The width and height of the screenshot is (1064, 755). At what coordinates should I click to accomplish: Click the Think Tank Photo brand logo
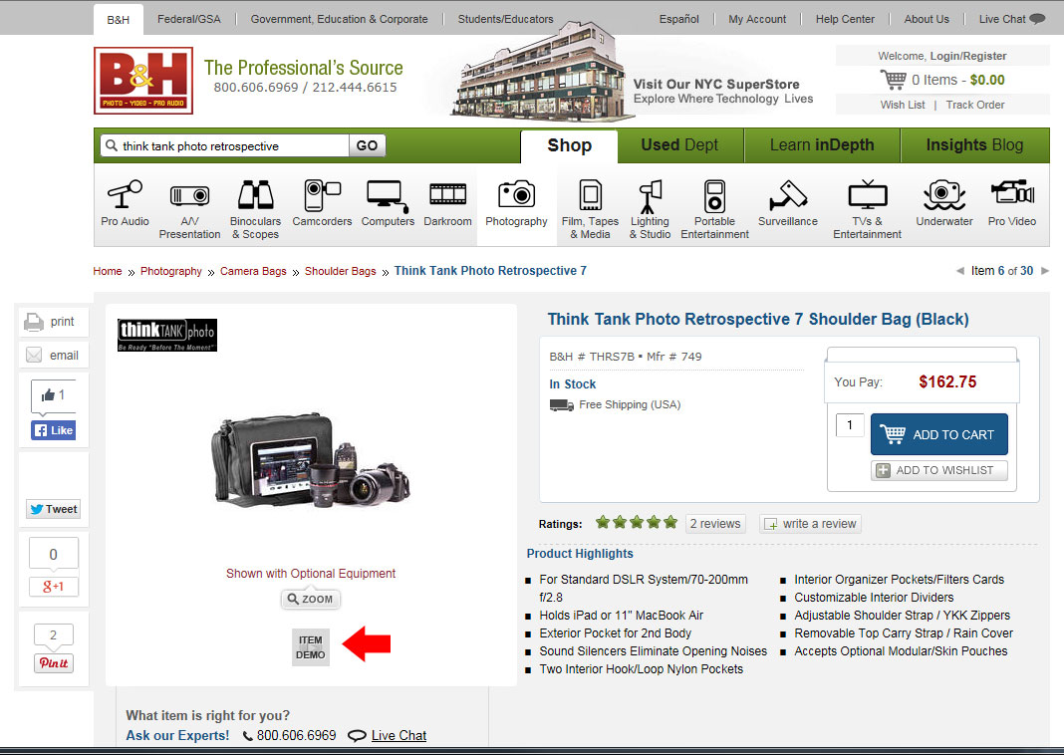tap(167, 335)
